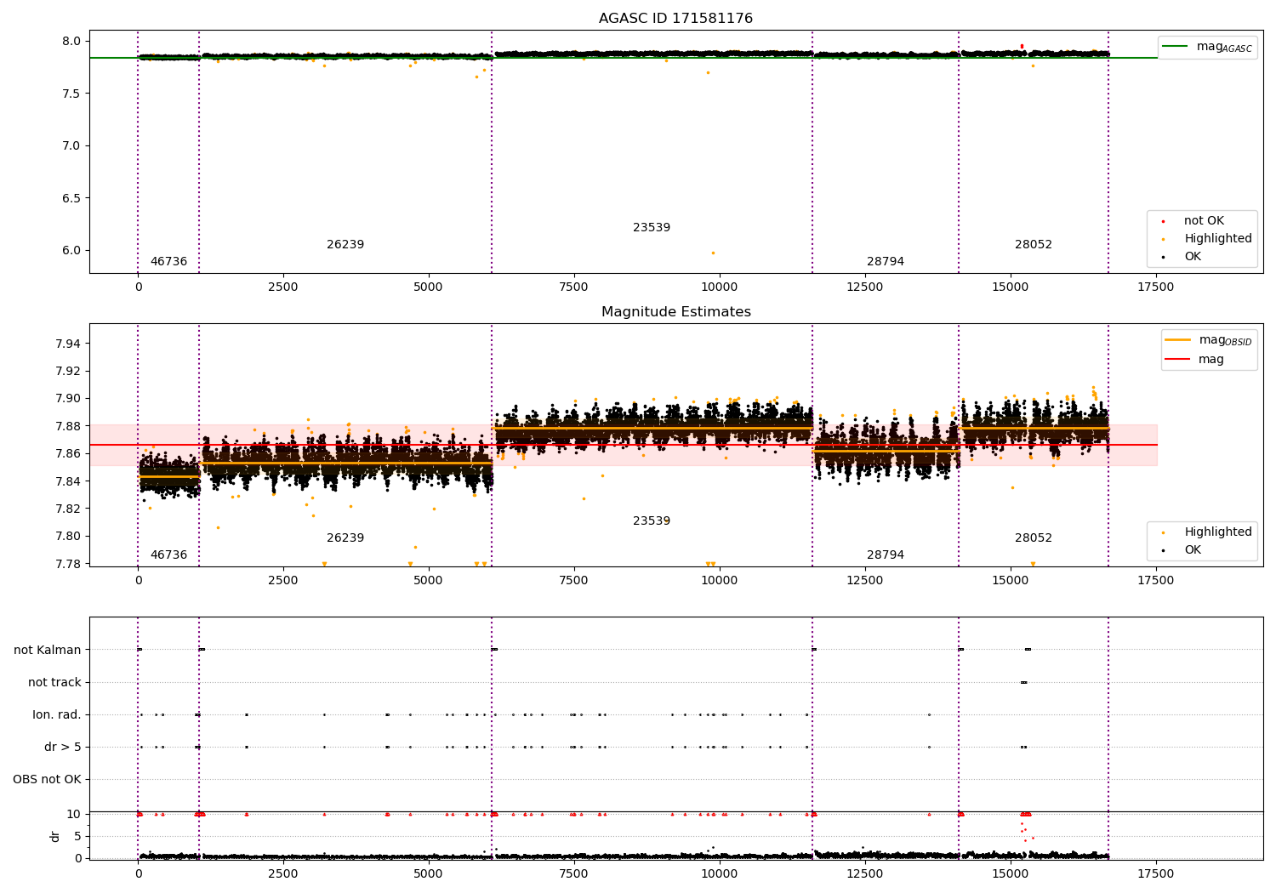Click the 7.90 y-axis tick label
1276x893 pixels.
pyautogui.click(x=68, y=399)
